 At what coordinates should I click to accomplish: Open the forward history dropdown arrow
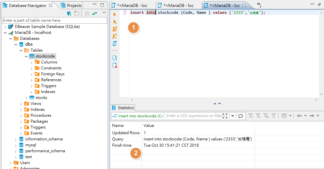(x=318, y=116)
